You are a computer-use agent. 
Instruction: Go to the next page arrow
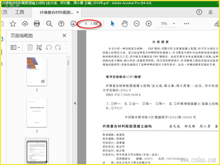pyautogui.click(x=73, y=24)
